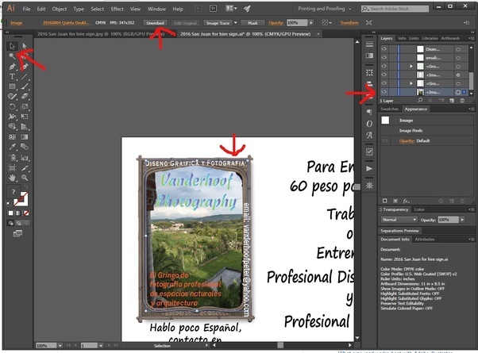Expand the first <Gro... group in Layers
Viewport: 478px width, 353px height.
point(411,66)
